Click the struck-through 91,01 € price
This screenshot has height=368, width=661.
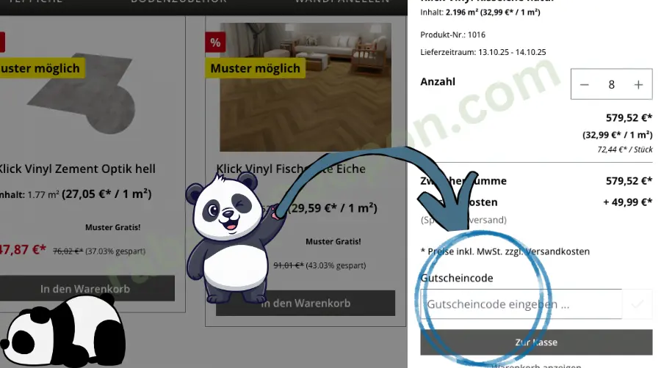[x=289, y=265]
